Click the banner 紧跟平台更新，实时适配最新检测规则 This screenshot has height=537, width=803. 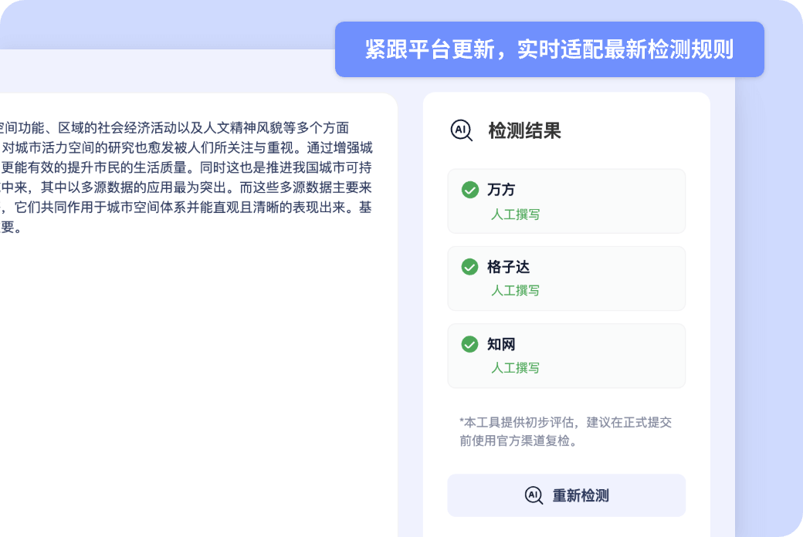[x=550, y=49]
